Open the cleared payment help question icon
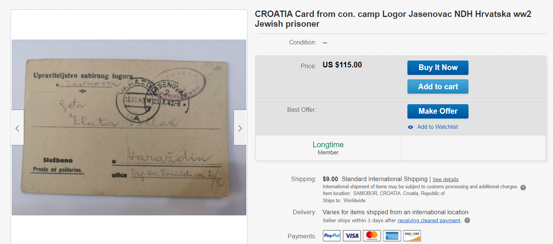The height and width of the screenshot is (244, 553). [x=467, y=221]
